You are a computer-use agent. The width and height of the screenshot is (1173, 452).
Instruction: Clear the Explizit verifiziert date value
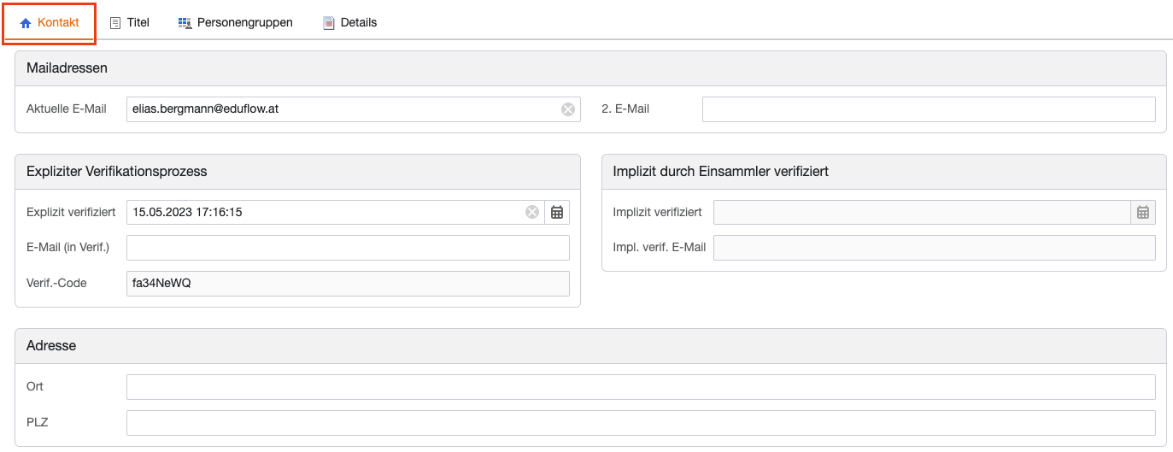[532, 212]
